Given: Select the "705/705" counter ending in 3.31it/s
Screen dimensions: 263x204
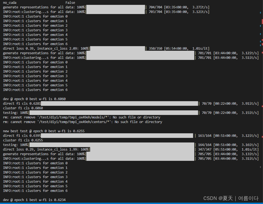Looking at the screenshot, I should [x=228, y=159].
